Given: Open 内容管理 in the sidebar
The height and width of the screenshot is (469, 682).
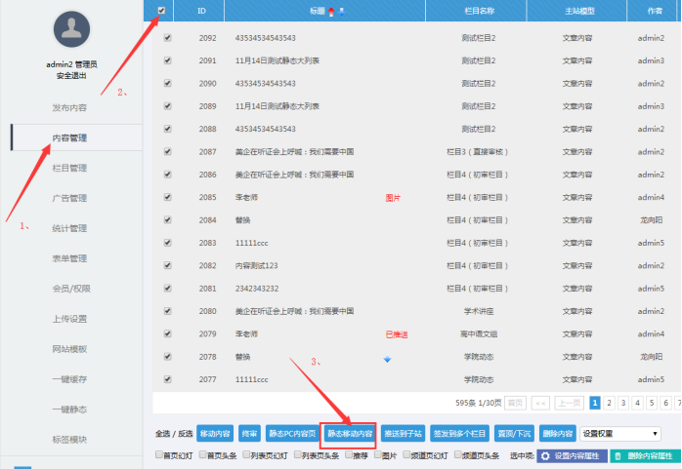Looking at the screenshot, I should 69,137.
